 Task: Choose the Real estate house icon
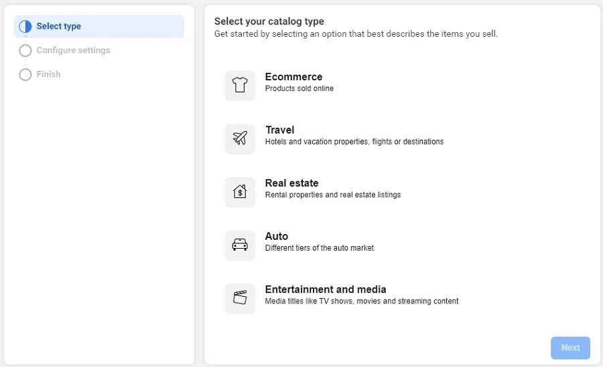point(240,192)
